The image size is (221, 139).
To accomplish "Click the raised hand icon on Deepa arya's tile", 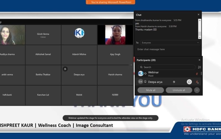I will point(65,69).
